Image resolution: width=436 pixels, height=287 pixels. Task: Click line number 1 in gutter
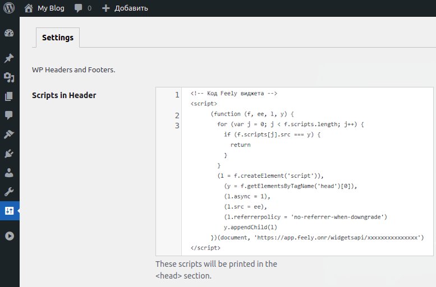point(177,95)
